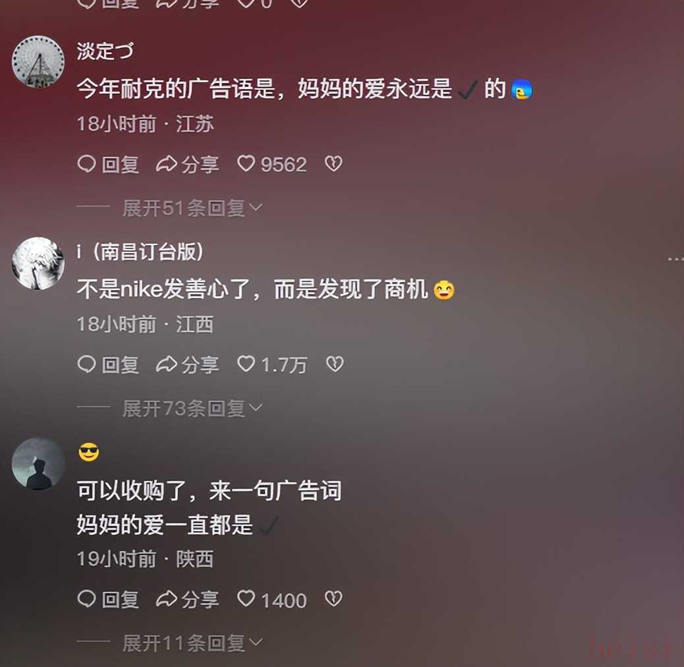Share the comment about nike发现了商机

[188, 364]
